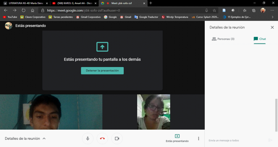Select the Chat tab
The height and width of the screenshot is (147, 278).
pos(259,39)
